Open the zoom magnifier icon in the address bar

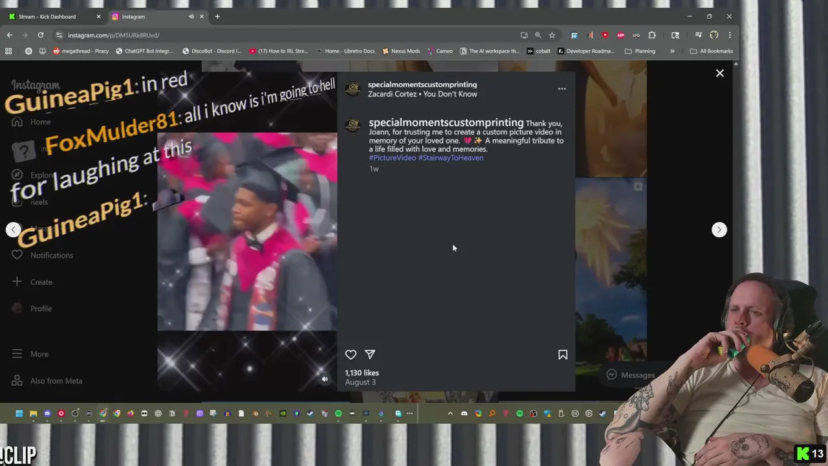pyautogui.click(x=538, y=35)
